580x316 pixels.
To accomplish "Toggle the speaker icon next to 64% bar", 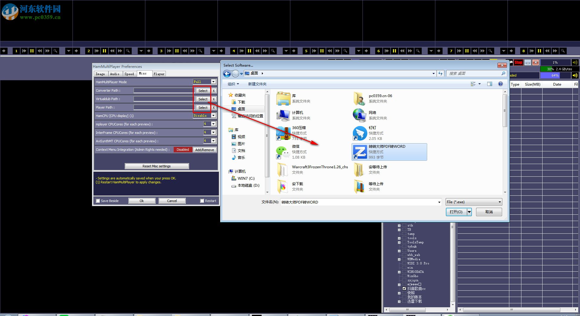I will (x=575, y=75).
